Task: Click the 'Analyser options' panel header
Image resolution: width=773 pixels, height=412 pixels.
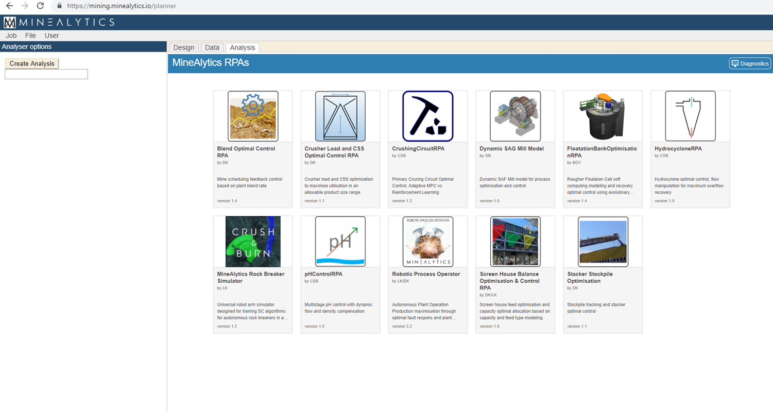Action: coord(83,46)
